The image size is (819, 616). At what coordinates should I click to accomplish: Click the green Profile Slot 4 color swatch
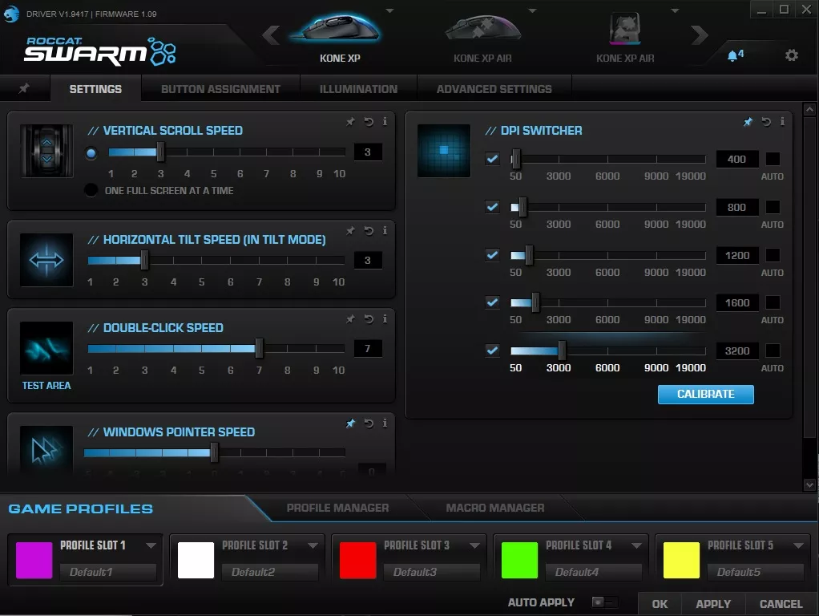click(x=519, y=560)
